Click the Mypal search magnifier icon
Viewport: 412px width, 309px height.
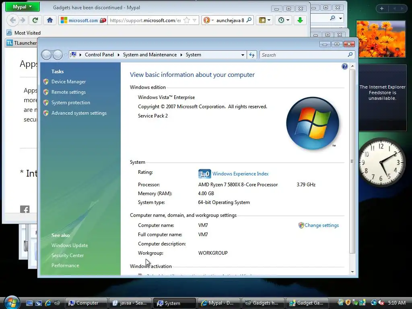pyautogui.click(x=249, y=20)
